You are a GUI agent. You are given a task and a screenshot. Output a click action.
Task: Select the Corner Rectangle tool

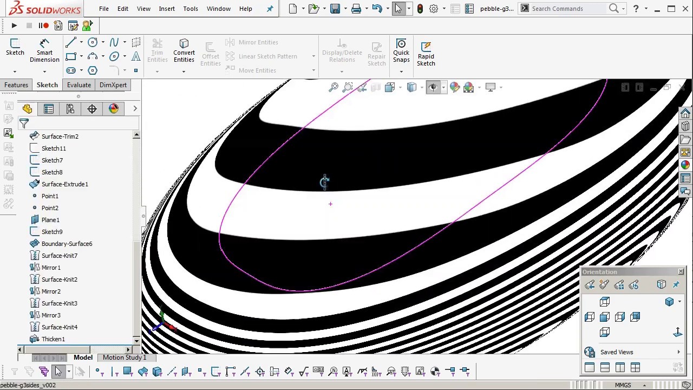(70, 56)
